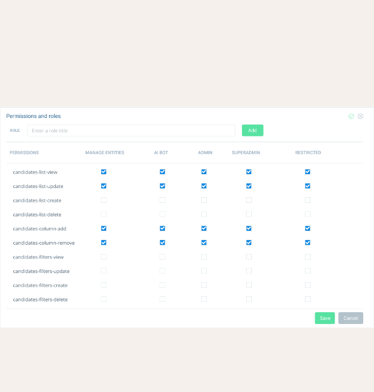
Task: Enable candidates-filters-delete for Manage Entities
Action: pyautogui.click(x=104, y=299)
